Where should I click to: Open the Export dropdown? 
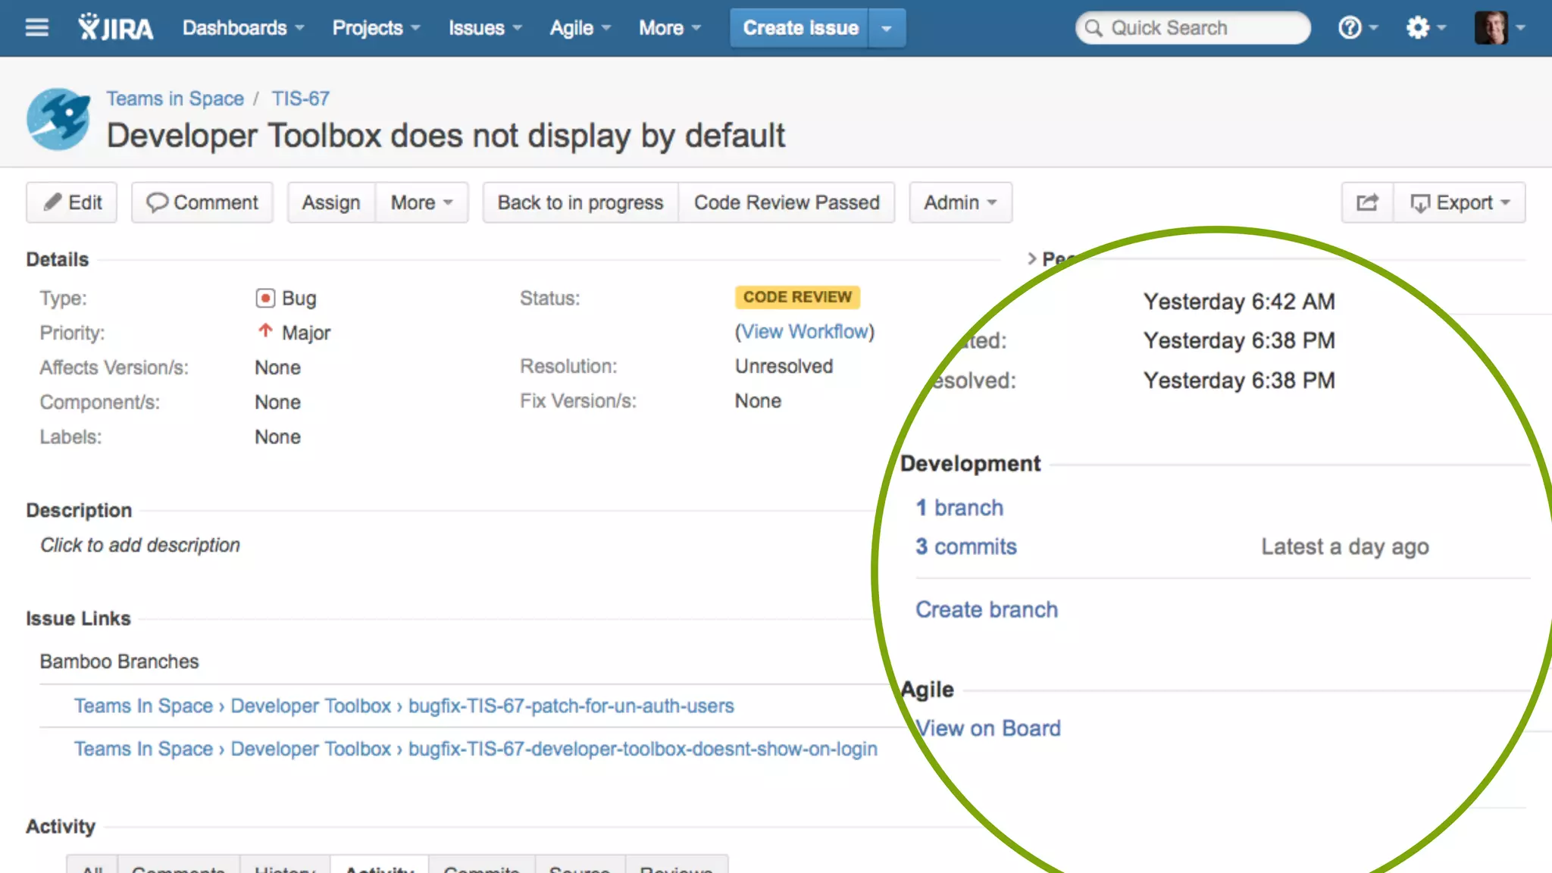[x=1460, y=203]
